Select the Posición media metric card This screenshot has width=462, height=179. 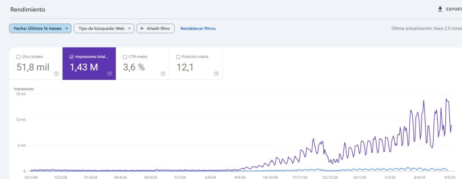click(x=196, y=64)
